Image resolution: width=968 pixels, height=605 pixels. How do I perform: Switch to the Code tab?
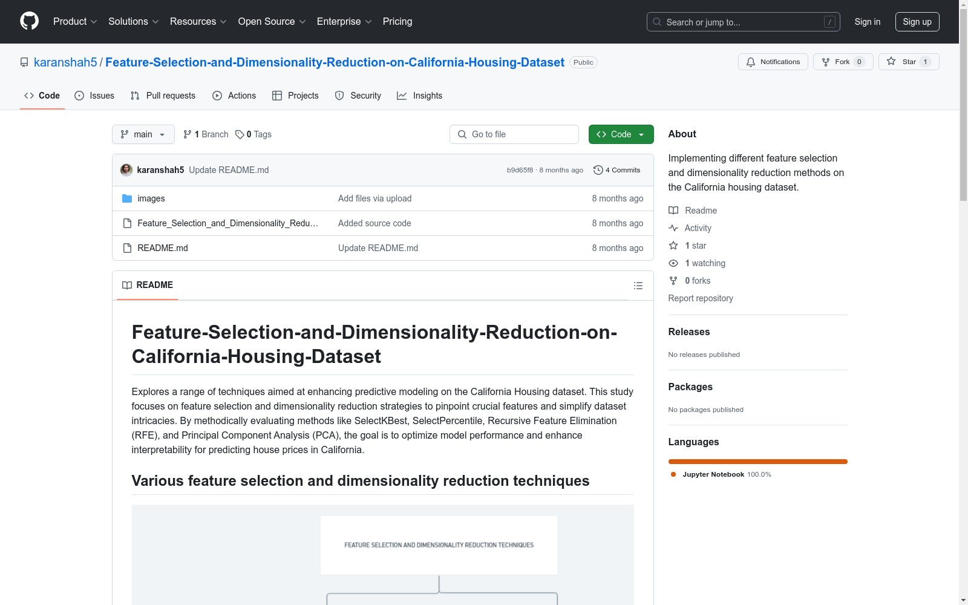click(x=42, y=96)
